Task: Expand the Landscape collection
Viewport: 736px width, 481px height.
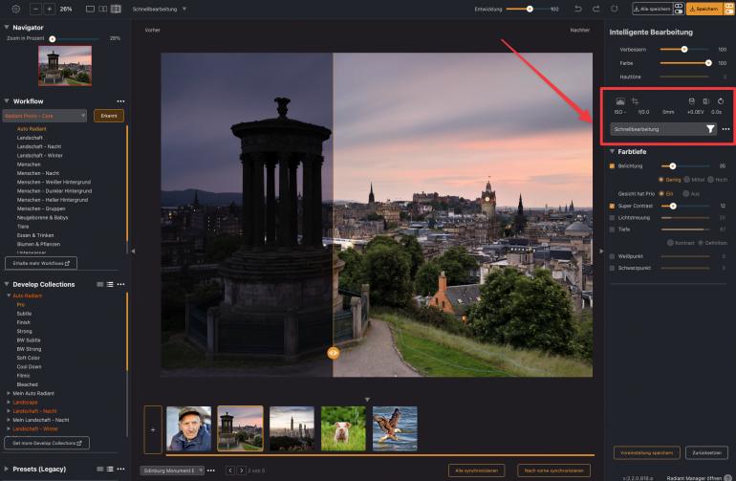Action: tap(9, 402)
